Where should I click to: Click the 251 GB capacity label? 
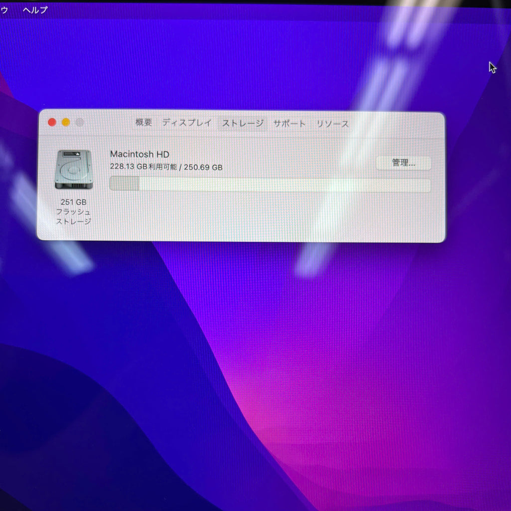tap(74, 202)
